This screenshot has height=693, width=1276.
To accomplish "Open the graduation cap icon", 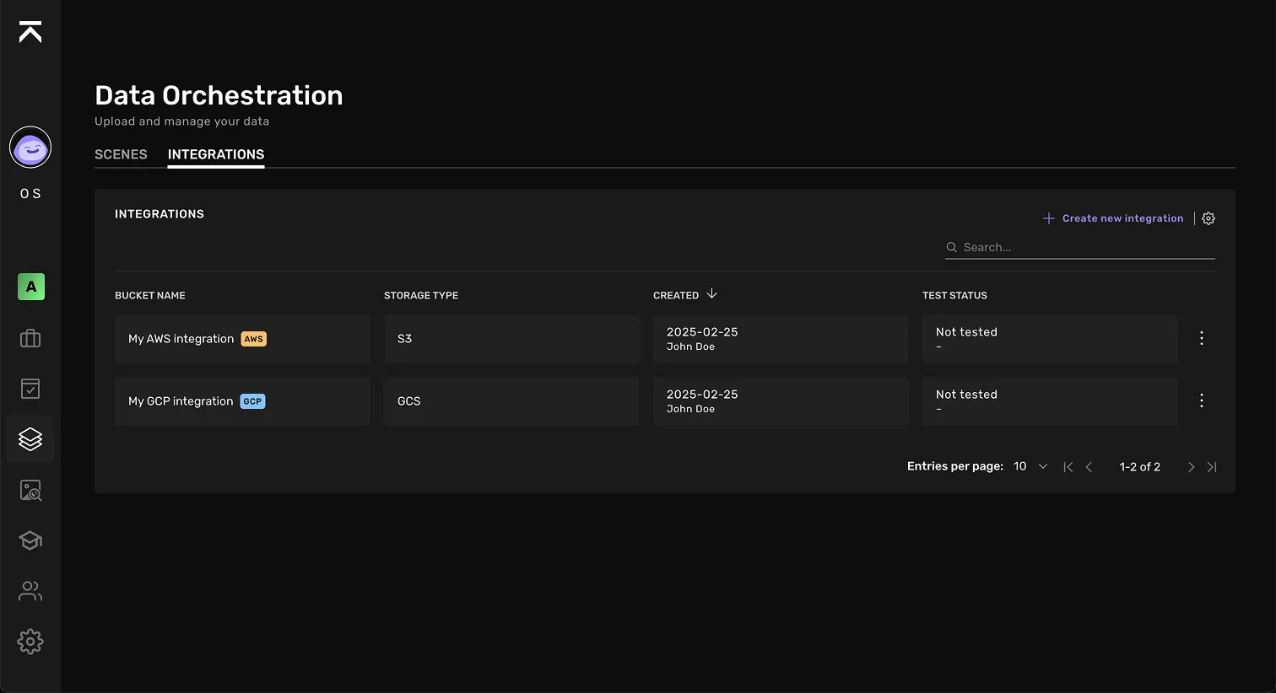I will coord(30,540).
